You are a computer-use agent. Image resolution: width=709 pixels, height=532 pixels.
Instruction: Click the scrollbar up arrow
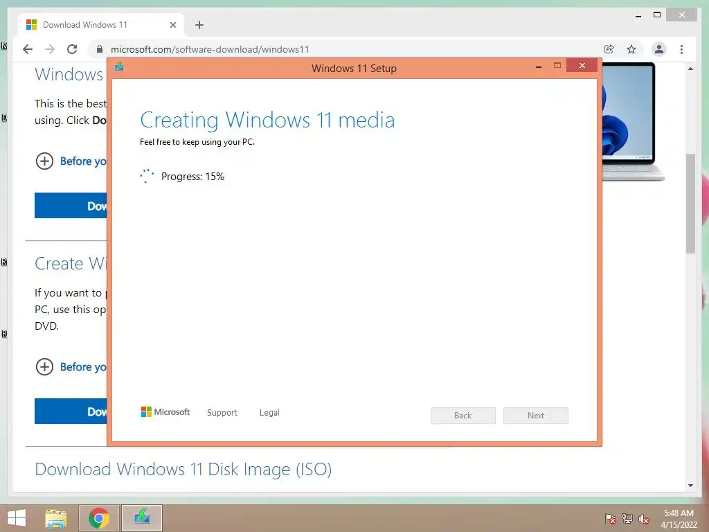point(690,69)
